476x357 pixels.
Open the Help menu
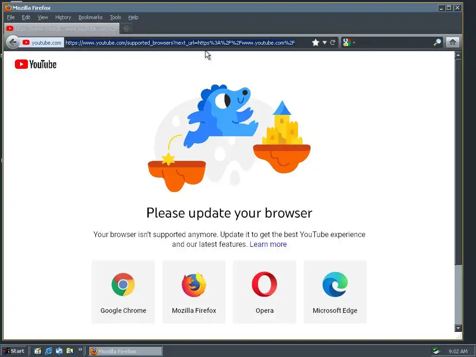point(133,17)
